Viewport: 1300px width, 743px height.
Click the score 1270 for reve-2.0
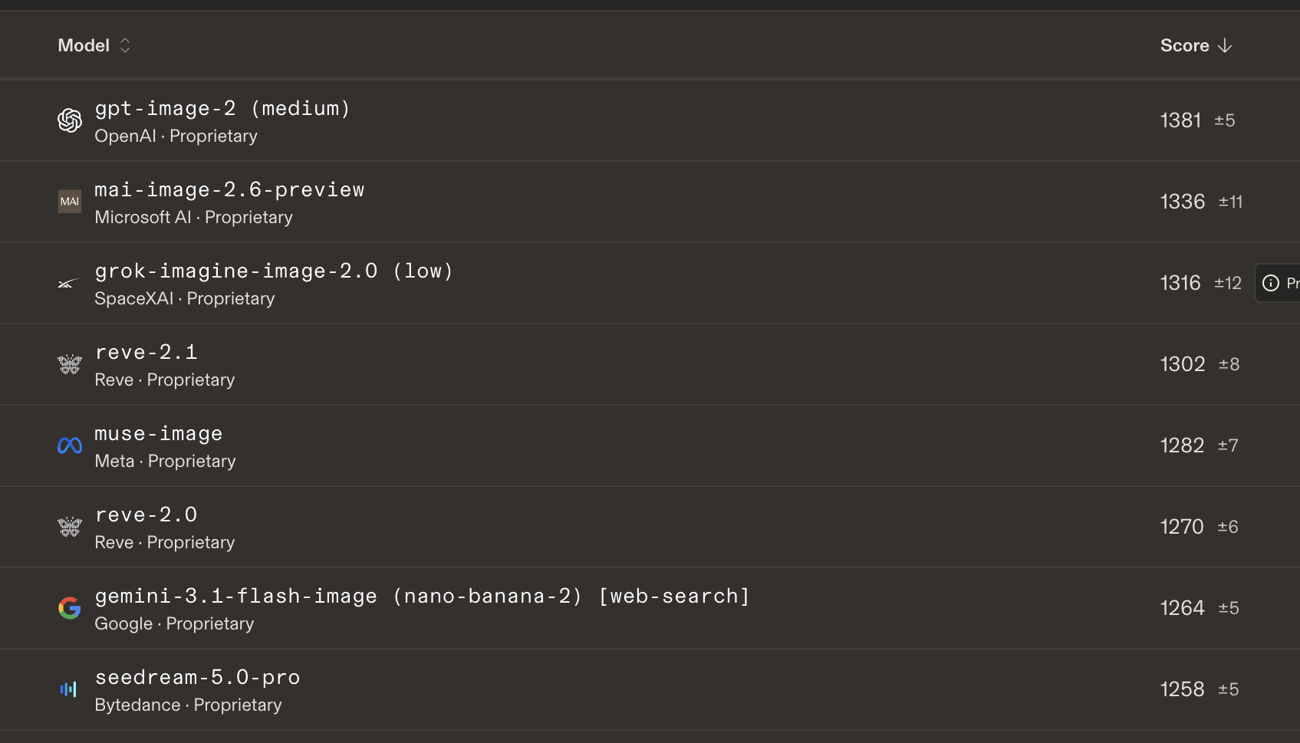point(1182,527)
